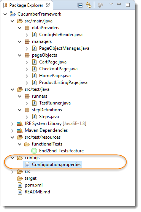
Task: Click the runners package icon
Action: coord(27,96)
